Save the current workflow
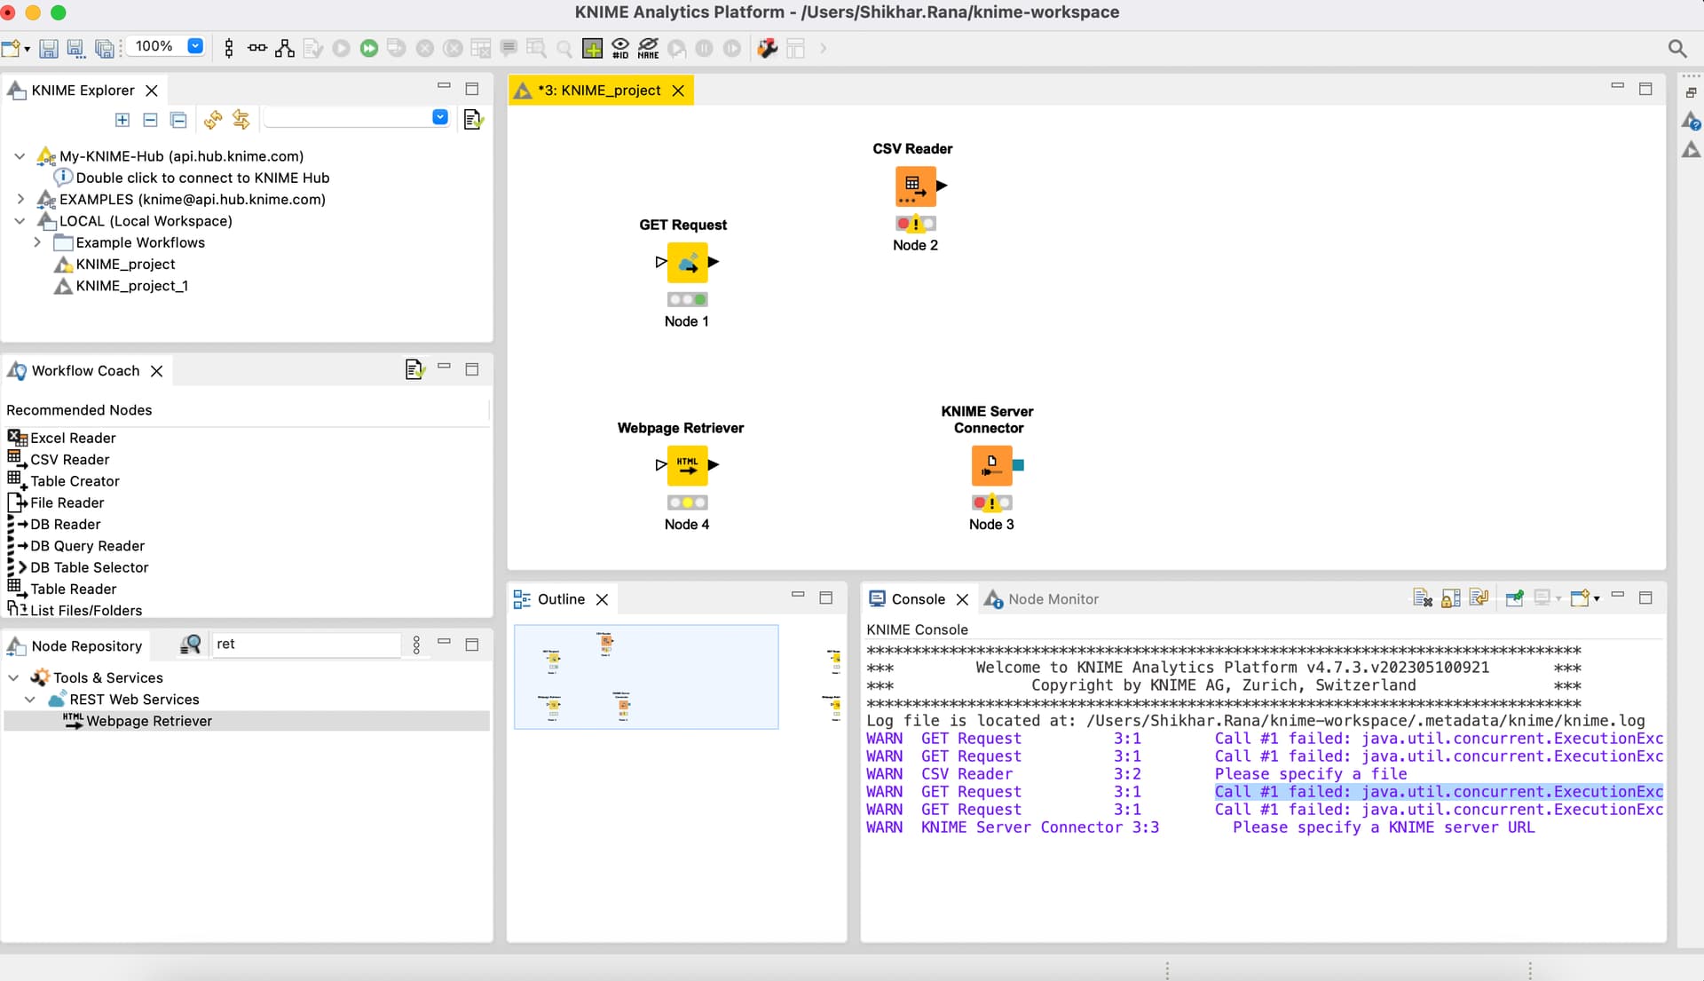The image size is (1704, 981). (49, 48)
